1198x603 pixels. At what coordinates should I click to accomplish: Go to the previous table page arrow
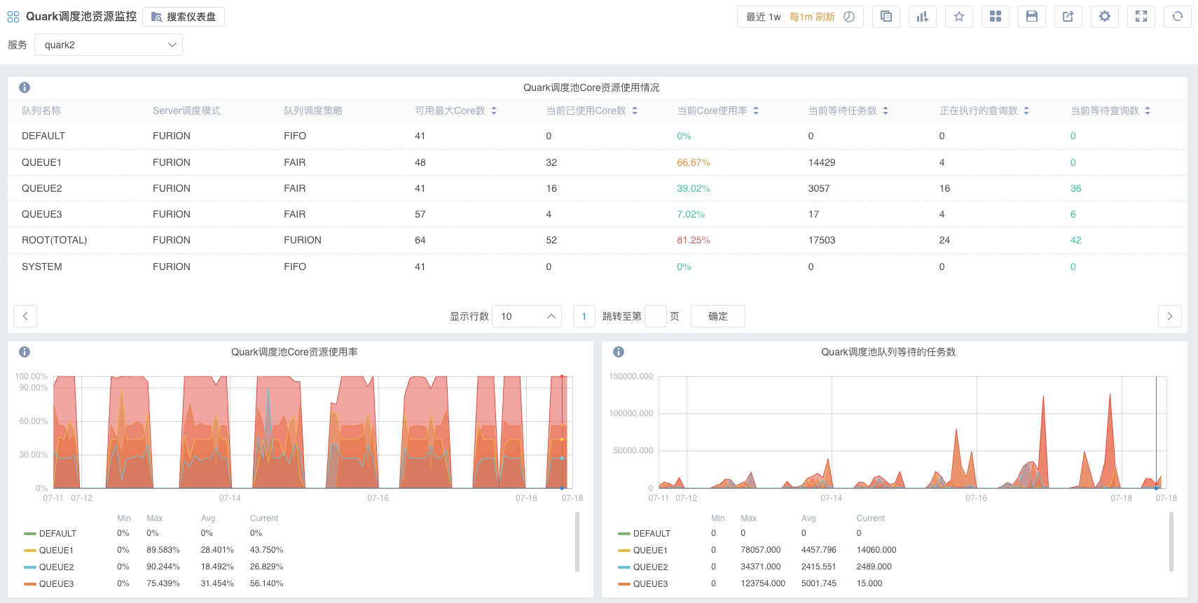[25, 316]
